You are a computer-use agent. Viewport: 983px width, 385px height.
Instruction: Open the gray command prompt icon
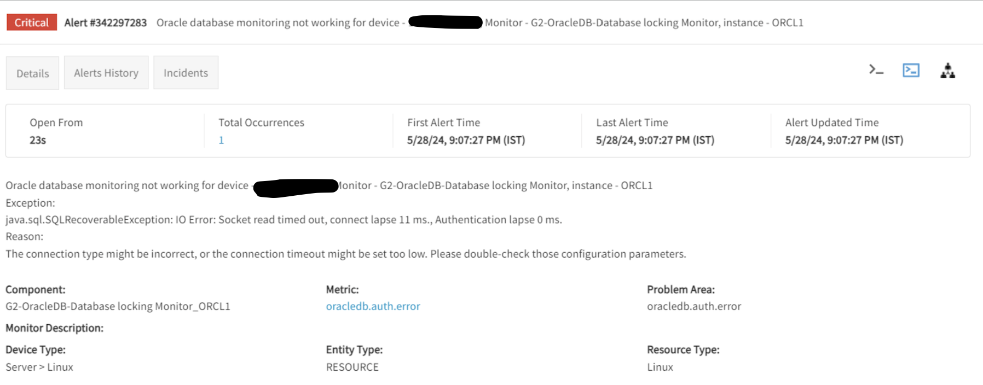pyautogui.click(x=876, y=70)
